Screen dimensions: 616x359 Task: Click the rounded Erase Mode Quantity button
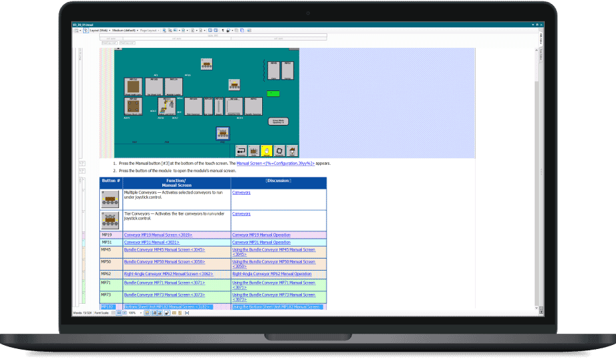click(x=278, y=122)
